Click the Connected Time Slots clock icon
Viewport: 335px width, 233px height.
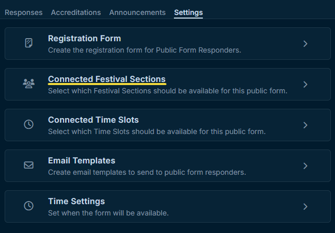(29, 125)
